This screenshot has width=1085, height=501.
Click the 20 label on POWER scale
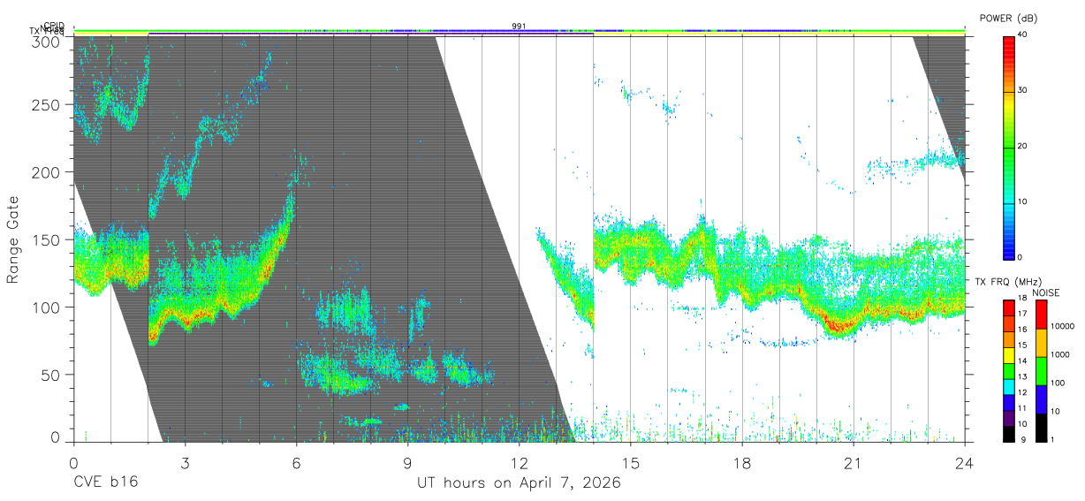click(x=1023, y=146)
